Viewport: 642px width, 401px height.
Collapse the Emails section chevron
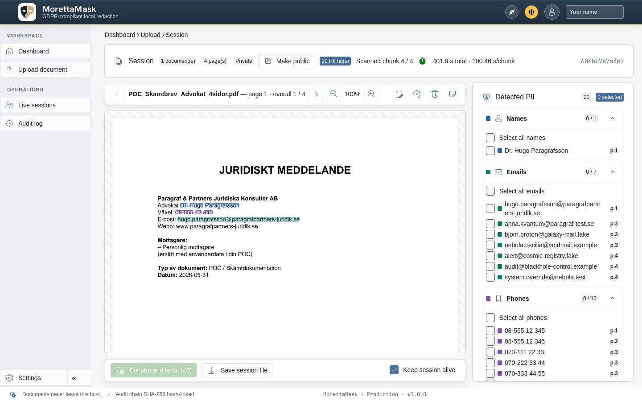coord(613,172)
